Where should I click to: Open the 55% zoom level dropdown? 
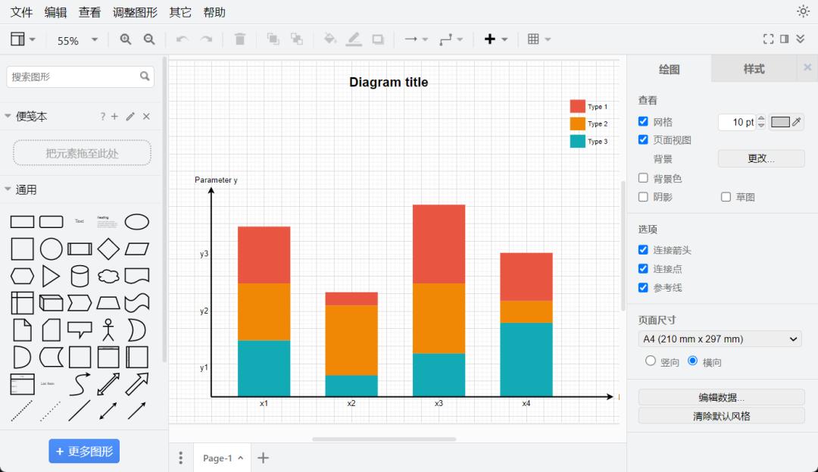(76, 40)
